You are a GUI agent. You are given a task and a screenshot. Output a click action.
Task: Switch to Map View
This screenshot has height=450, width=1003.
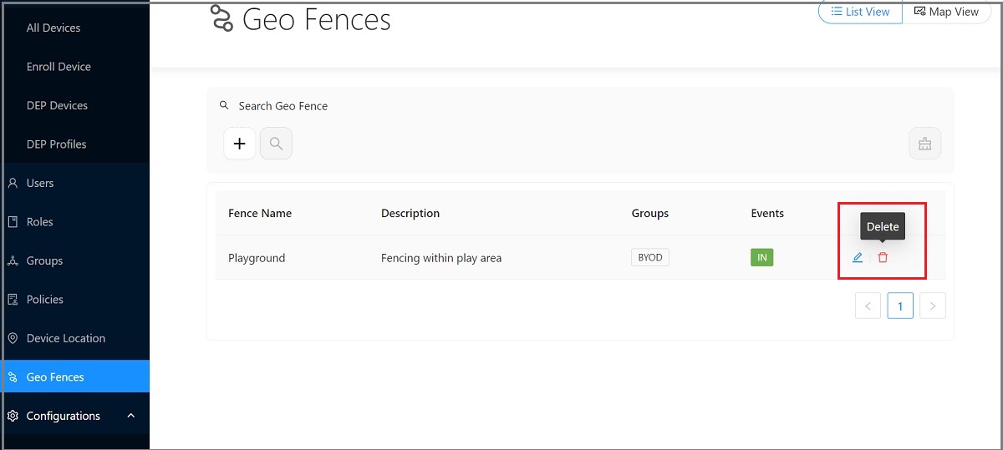pos(946,12)
